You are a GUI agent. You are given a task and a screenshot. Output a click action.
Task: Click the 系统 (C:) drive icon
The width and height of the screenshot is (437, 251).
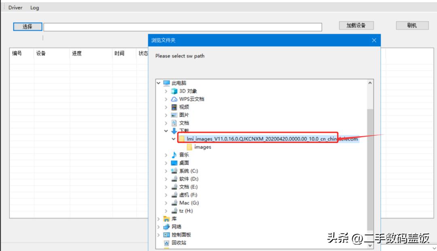pos(174,171)
